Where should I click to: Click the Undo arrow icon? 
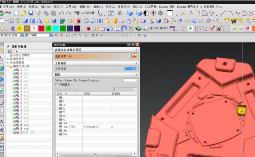pos(61,13)
